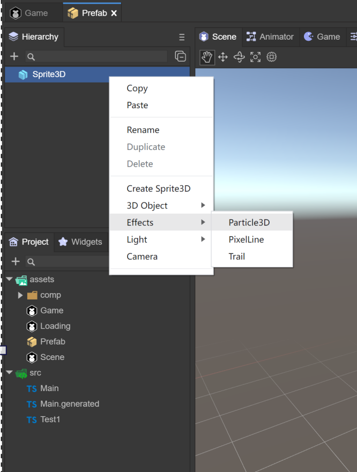Screen dimensions: 357x472
Task: Switch to the Widgets tab
Action: tap(80, 242)
